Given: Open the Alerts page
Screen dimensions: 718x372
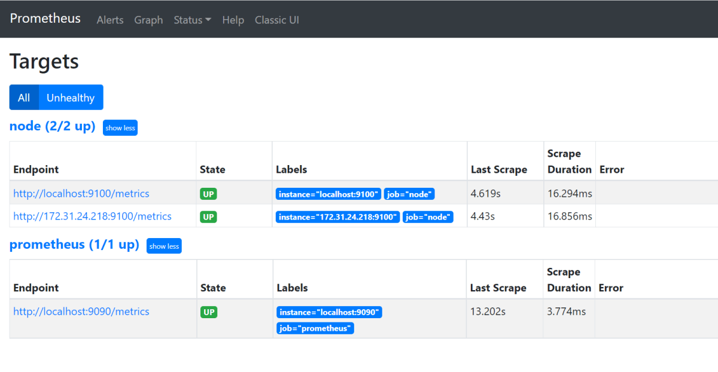Looking at the screenshot, I should point(110,20).
